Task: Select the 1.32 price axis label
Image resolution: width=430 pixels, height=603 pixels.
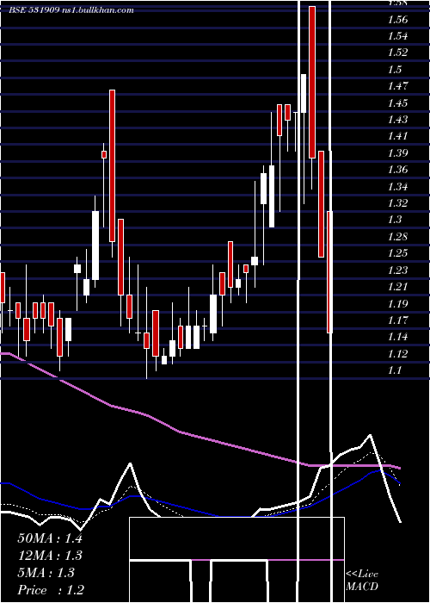Action: point(397,203)
